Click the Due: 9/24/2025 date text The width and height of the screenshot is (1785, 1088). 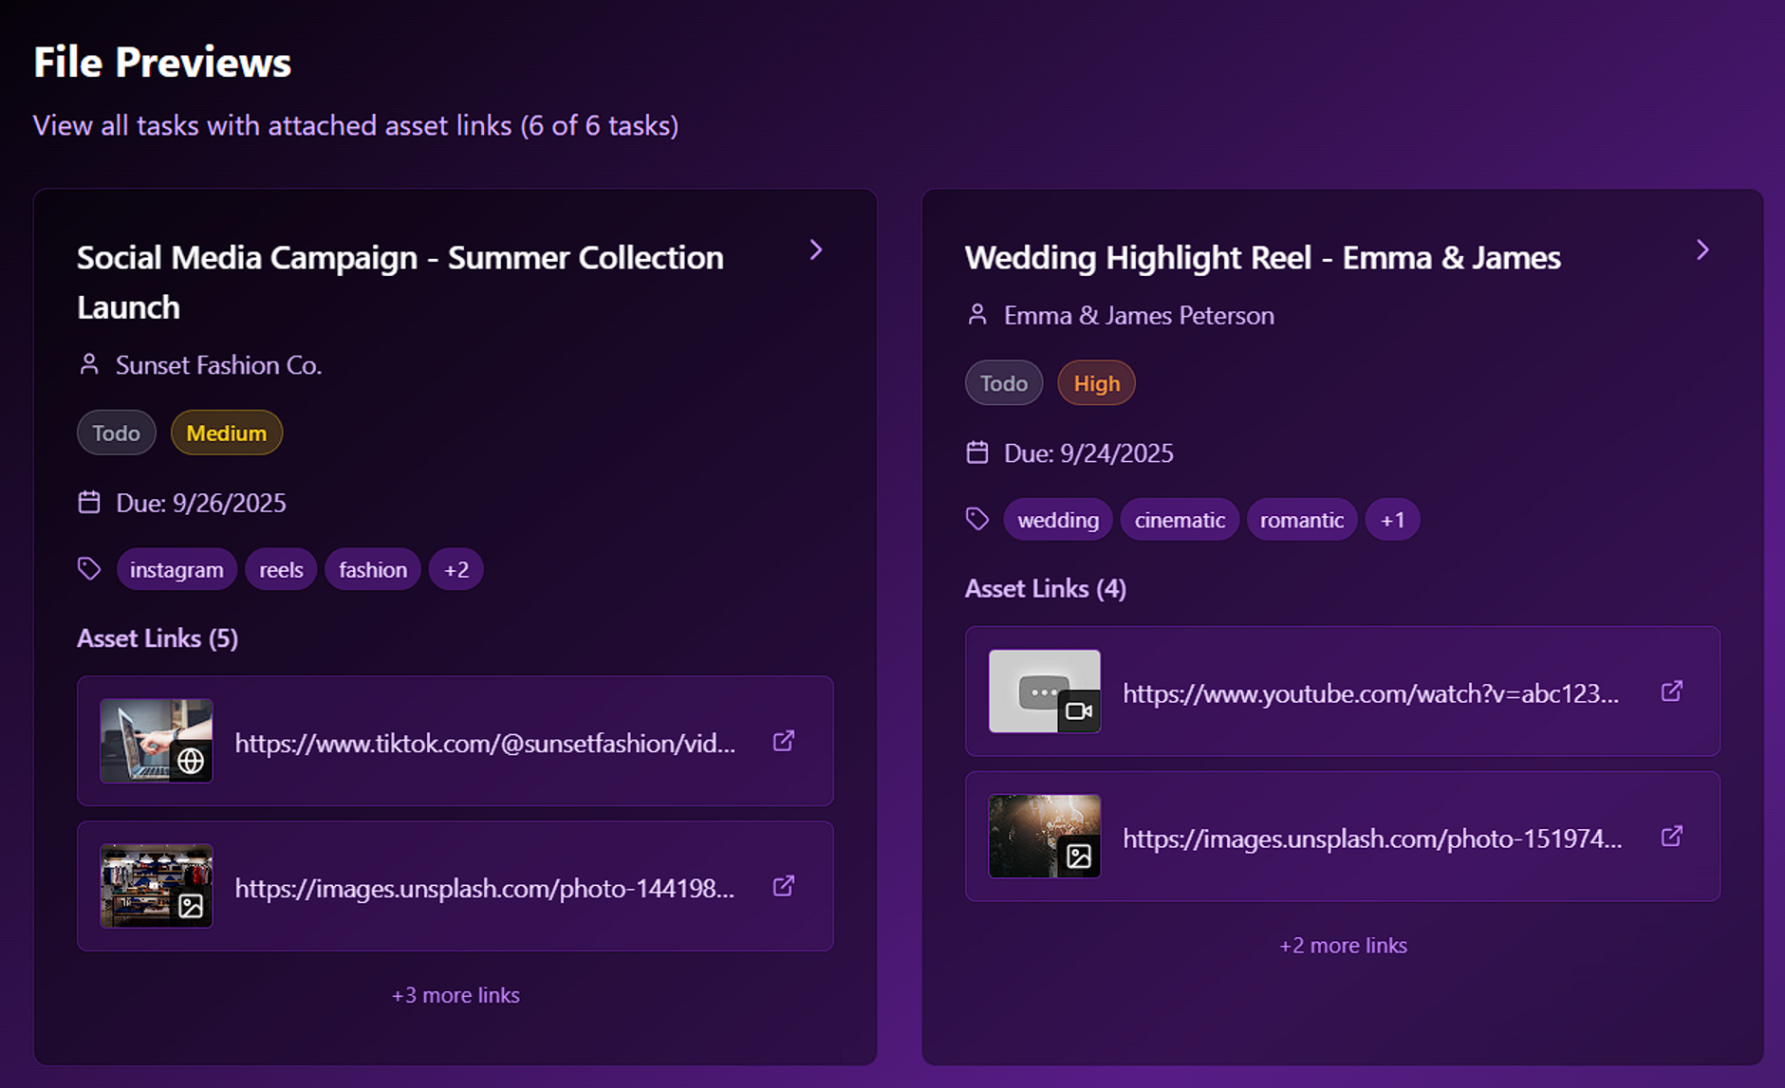pyautogui.click(x=1088, y=453)
